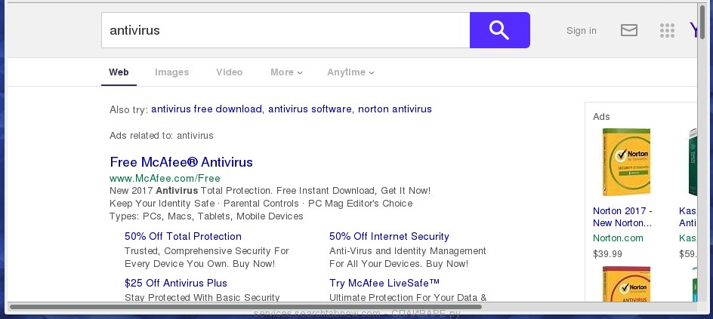This screenshot has width=713, height=319.
Task: Click the Try McAfee LiveSafe link
Action: tap(384, 284)
